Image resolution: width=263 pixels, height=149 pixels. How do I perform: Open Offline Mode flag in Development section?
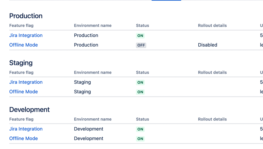pyautogui.click(x=24, y=138)
